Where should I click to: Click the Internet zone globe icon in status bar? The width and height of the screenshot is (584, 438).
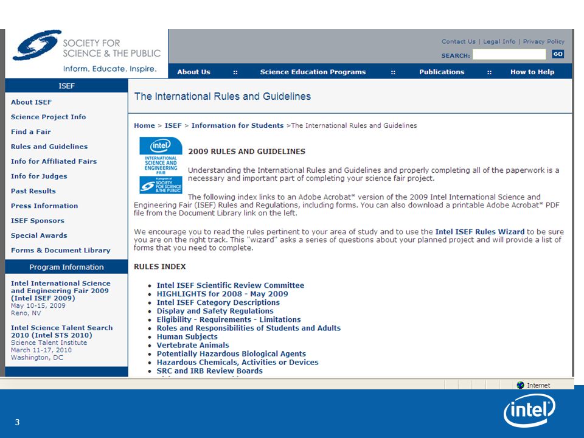pyautogui.click(x=520, y=385)
